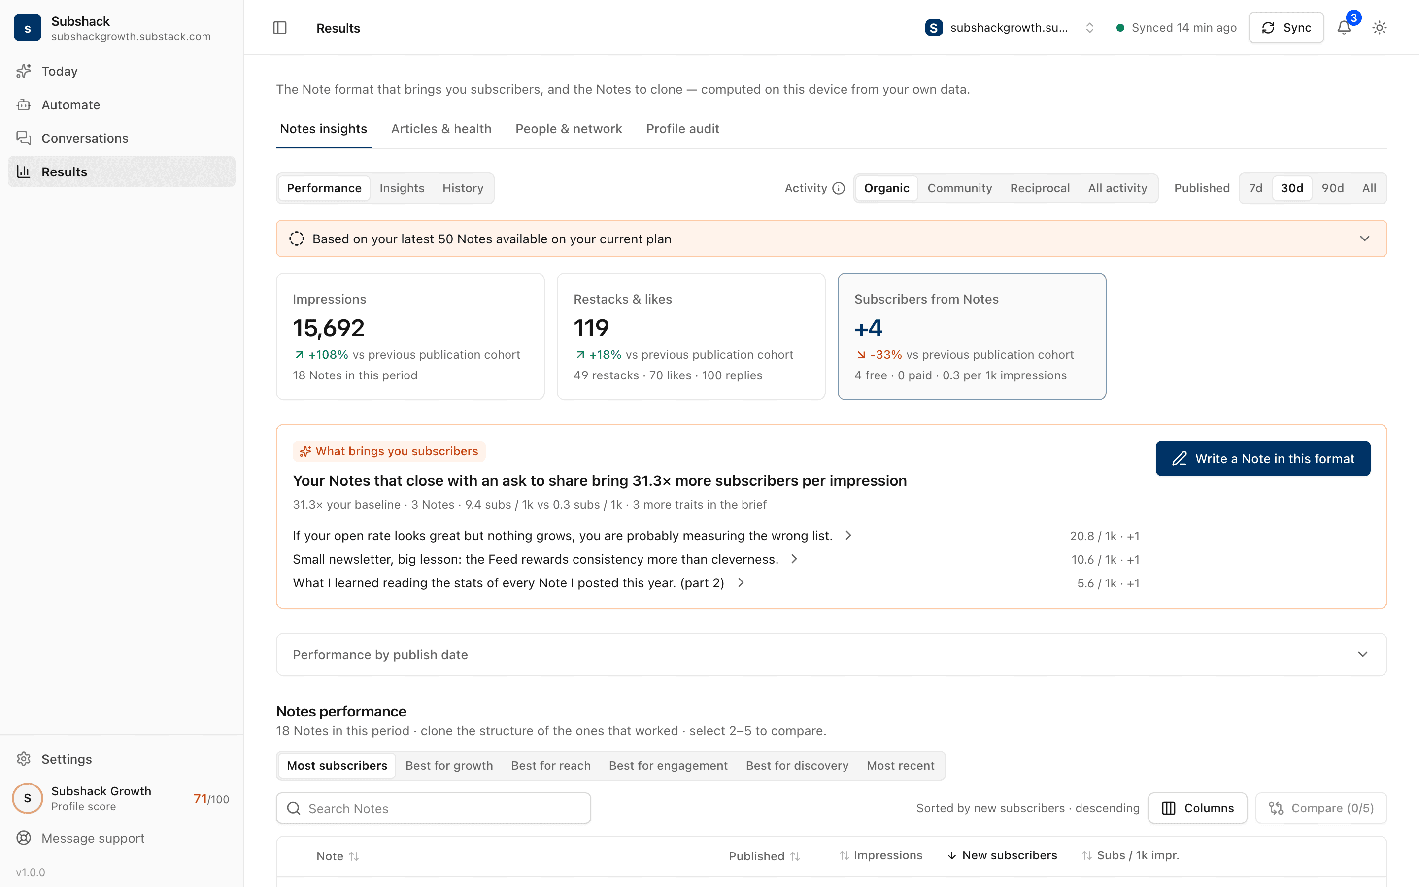Sort by Published column arrows

tap(795, 856)
